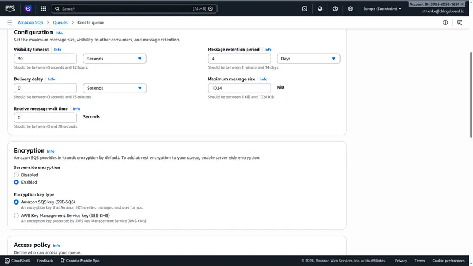Open the notifications bell
473x266 pixels.
click(x=320, y=9)
